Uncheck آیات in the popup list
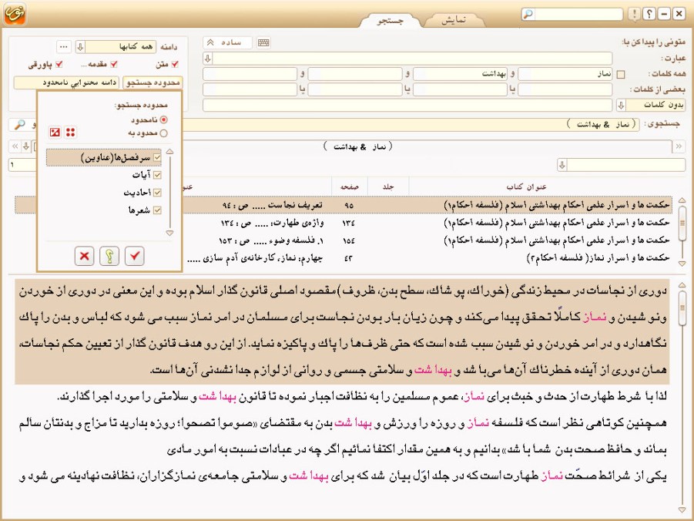 (x=157, y=175)
